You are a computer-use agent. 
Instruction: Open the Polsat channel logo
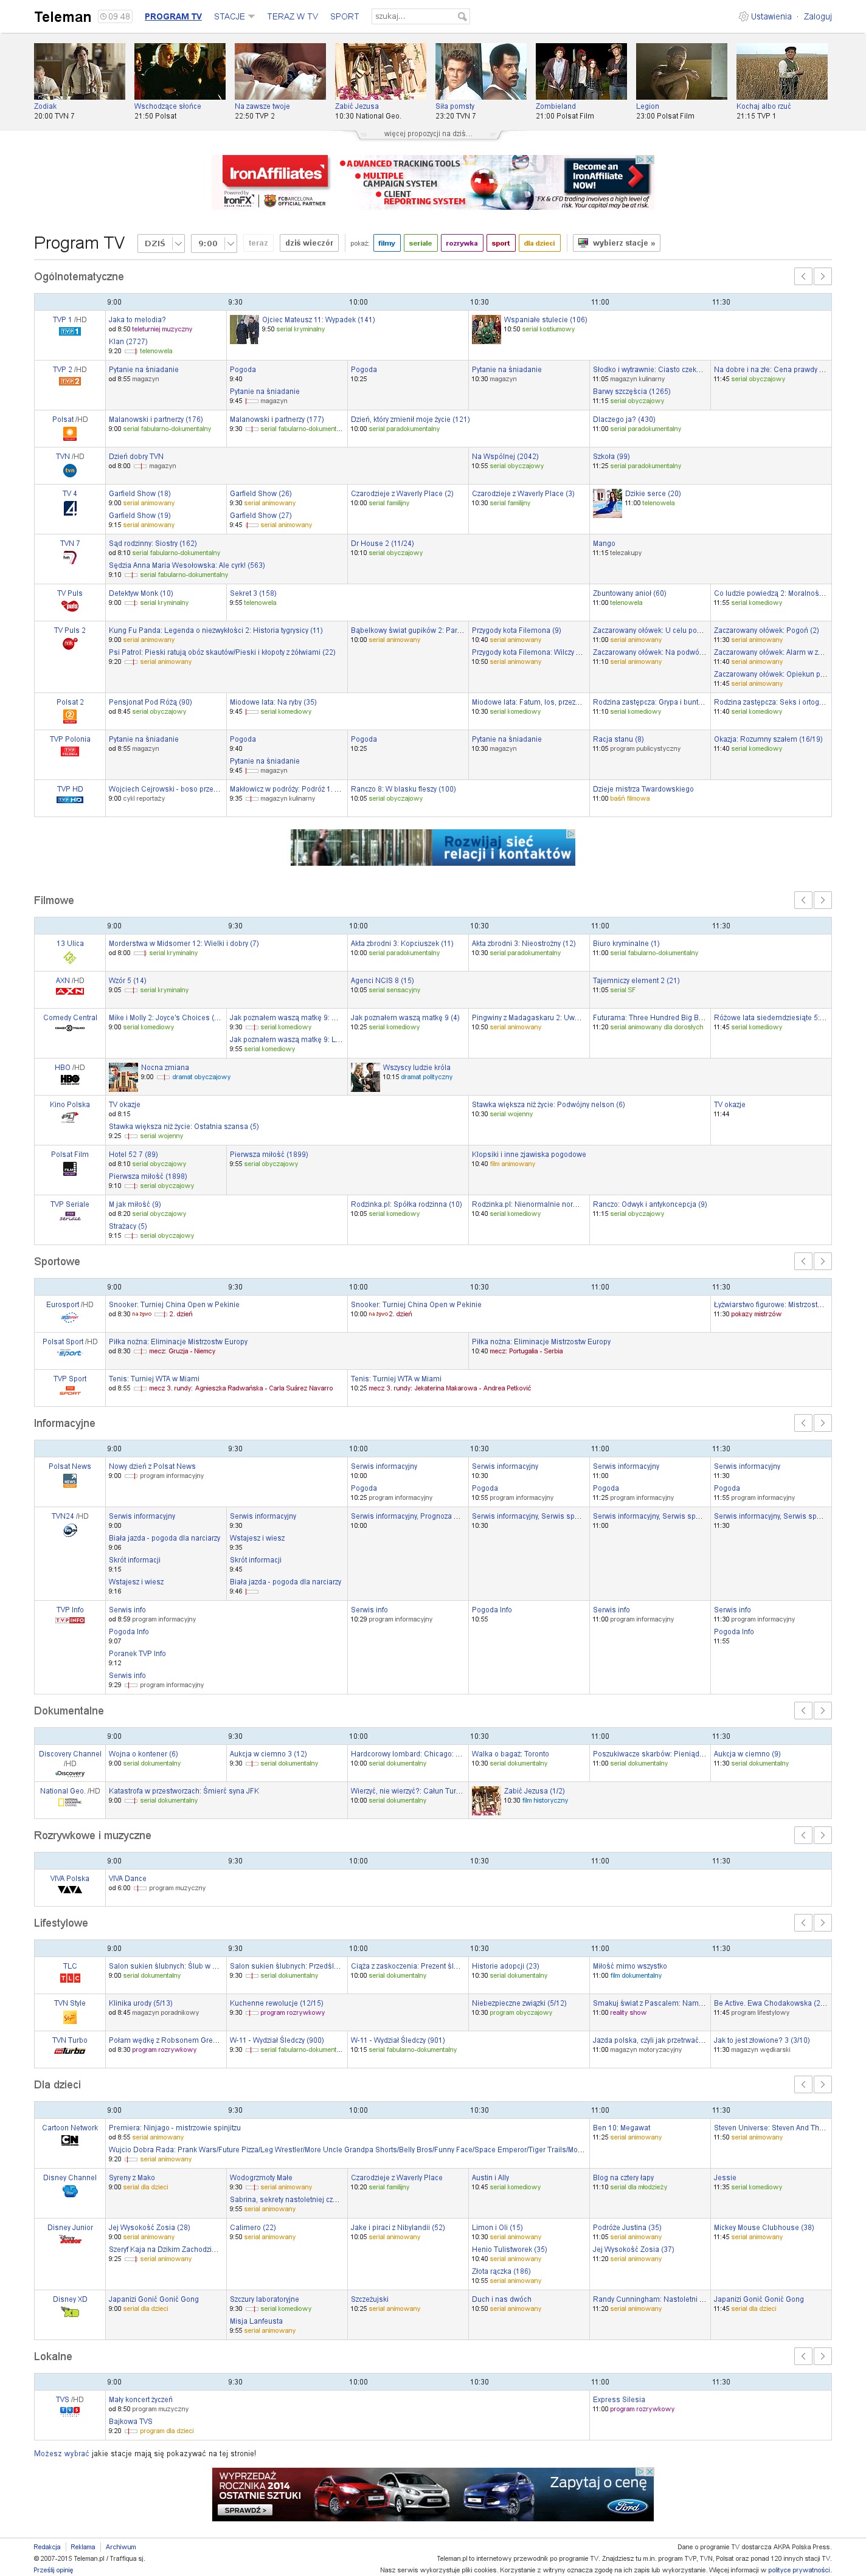(x=69, y=433)
